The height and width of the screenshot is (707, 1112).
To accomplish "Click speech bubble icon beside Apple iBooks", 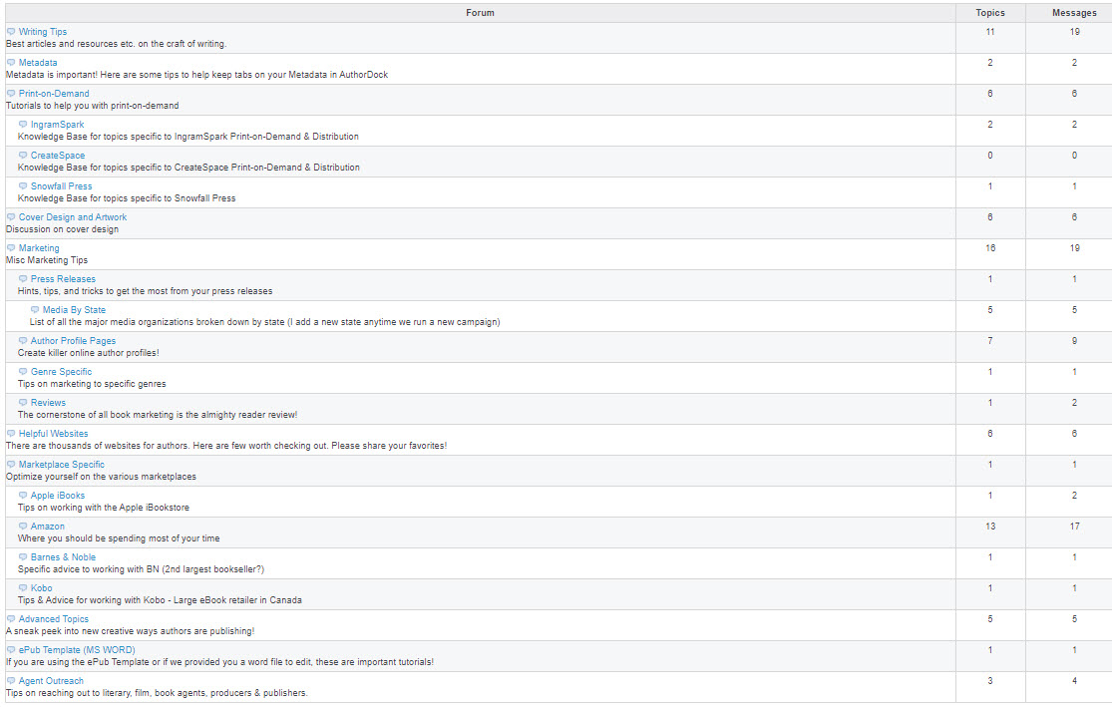I will coord(23,496).
